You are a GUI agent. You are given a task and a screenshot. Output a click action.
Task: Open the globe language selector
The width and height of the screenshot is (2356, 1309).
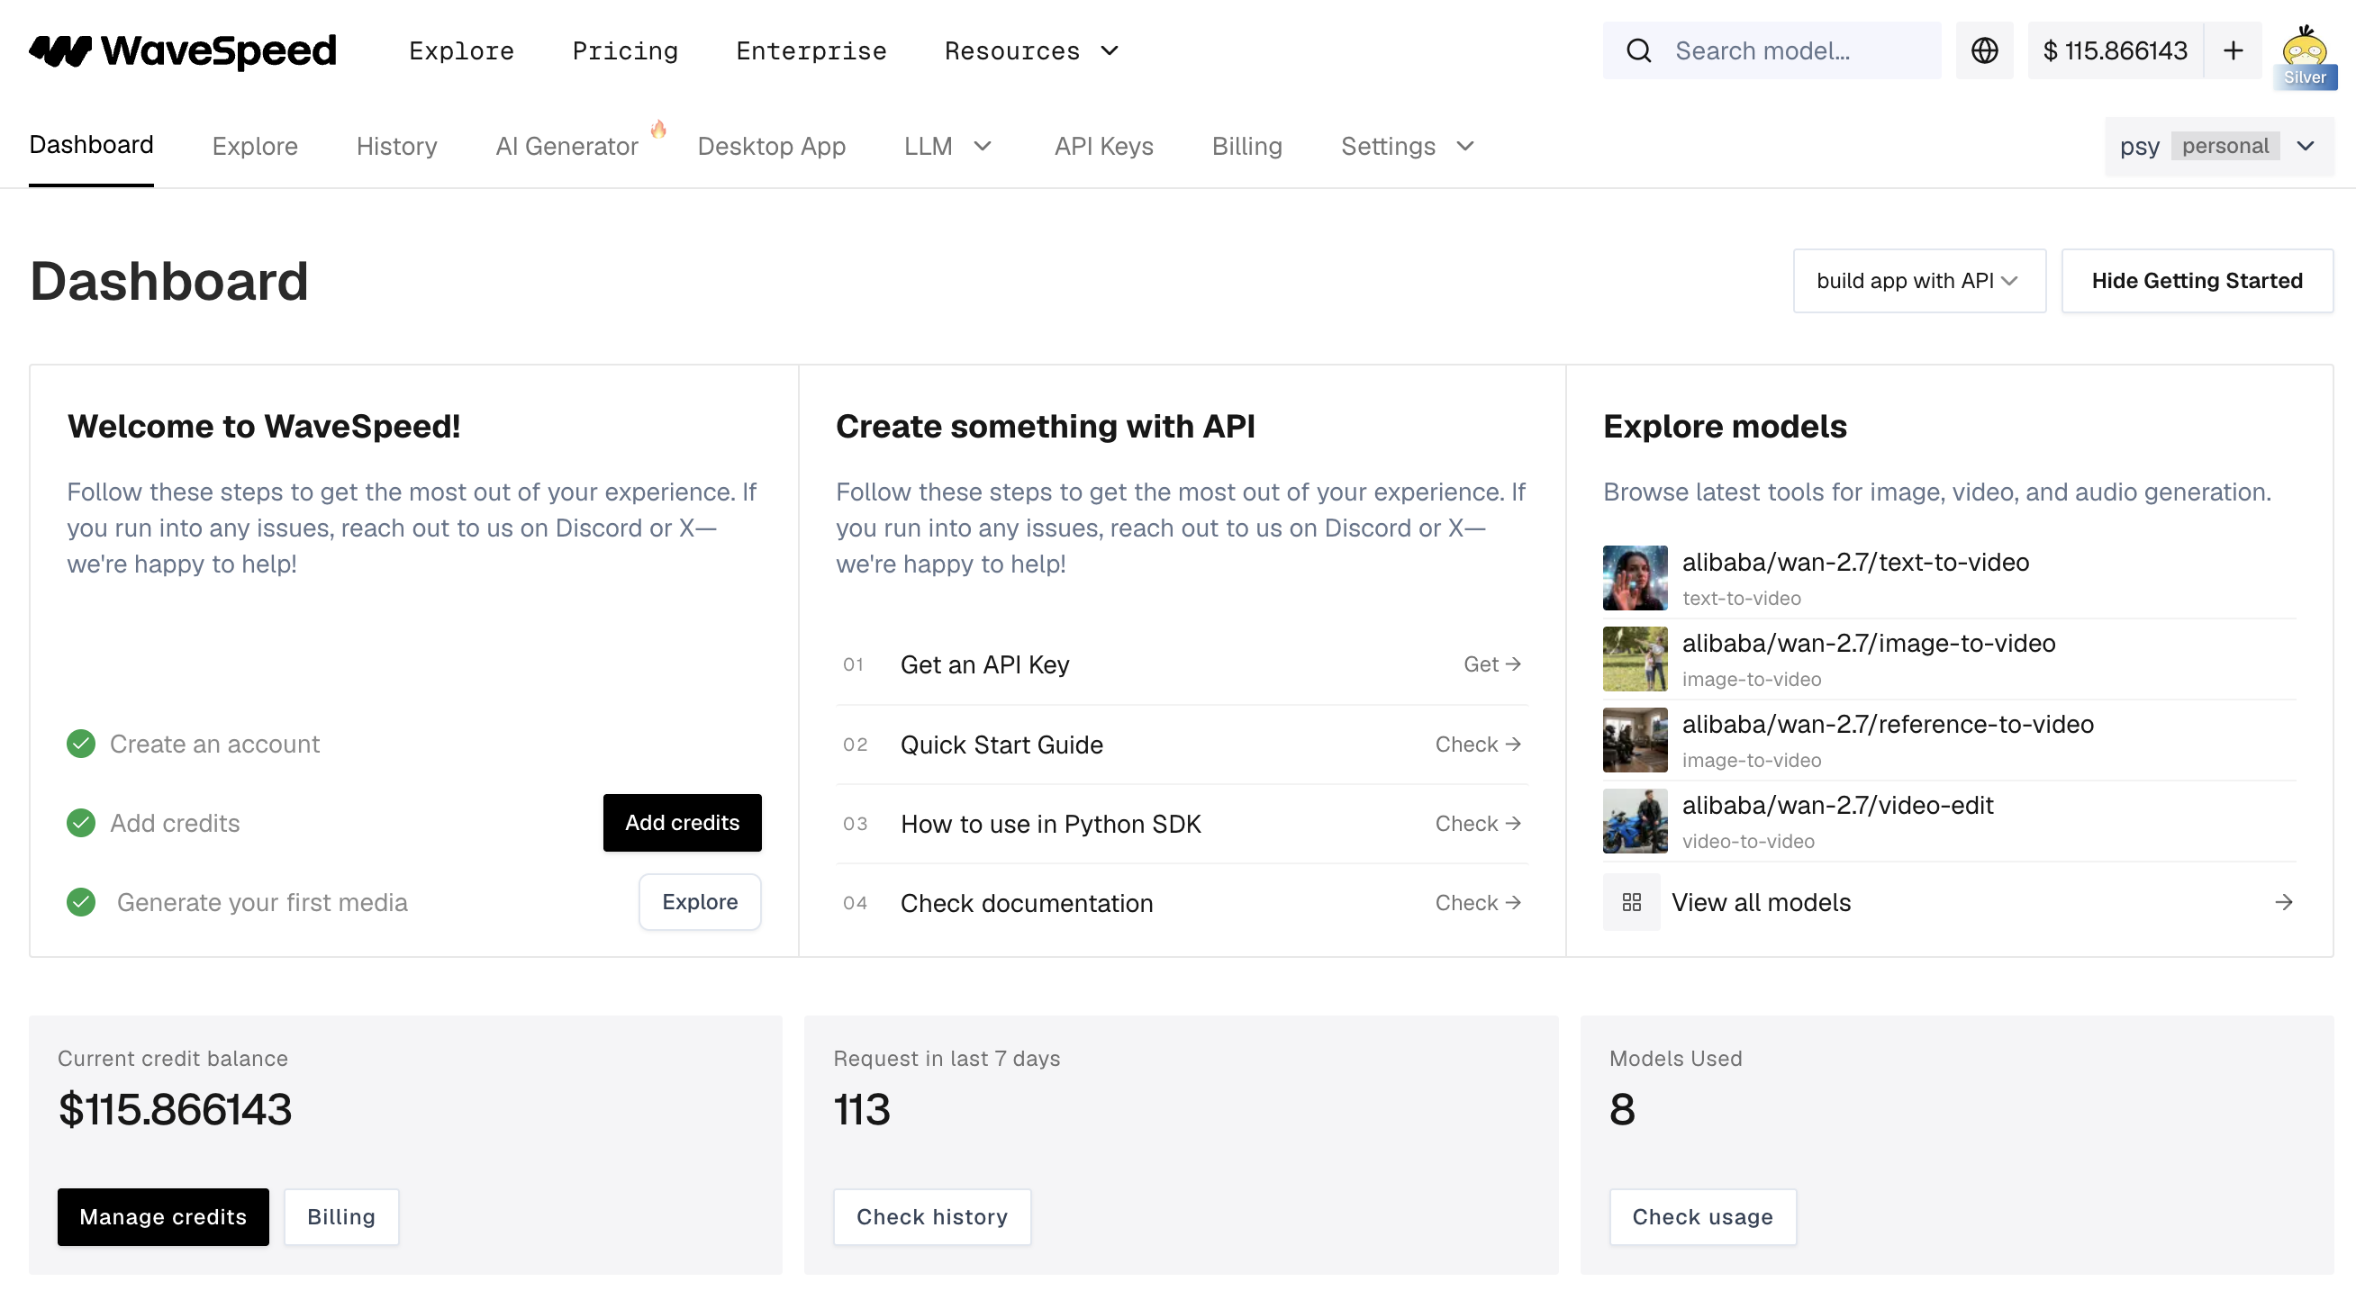1985,51
